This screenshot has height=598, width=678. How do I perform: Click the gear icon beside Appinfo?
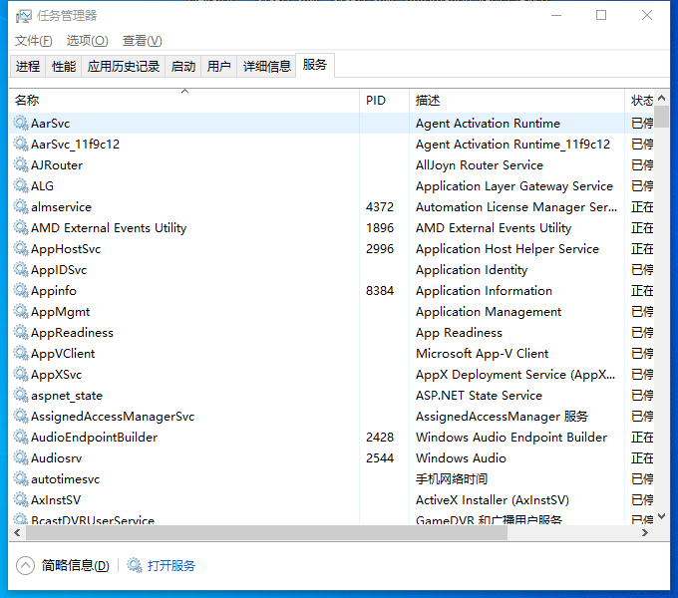(x=21, y=290)
